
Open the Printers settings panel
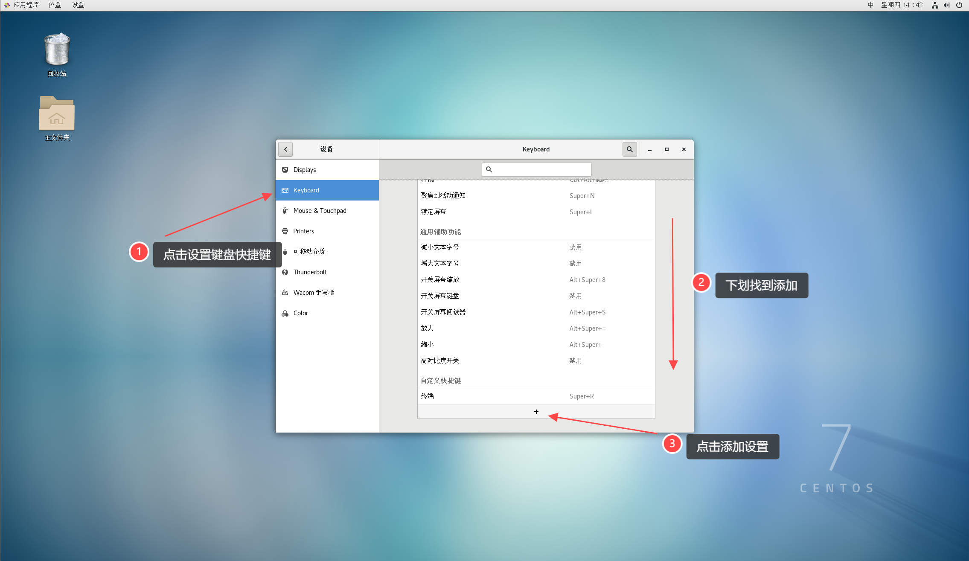coord(327,231)
